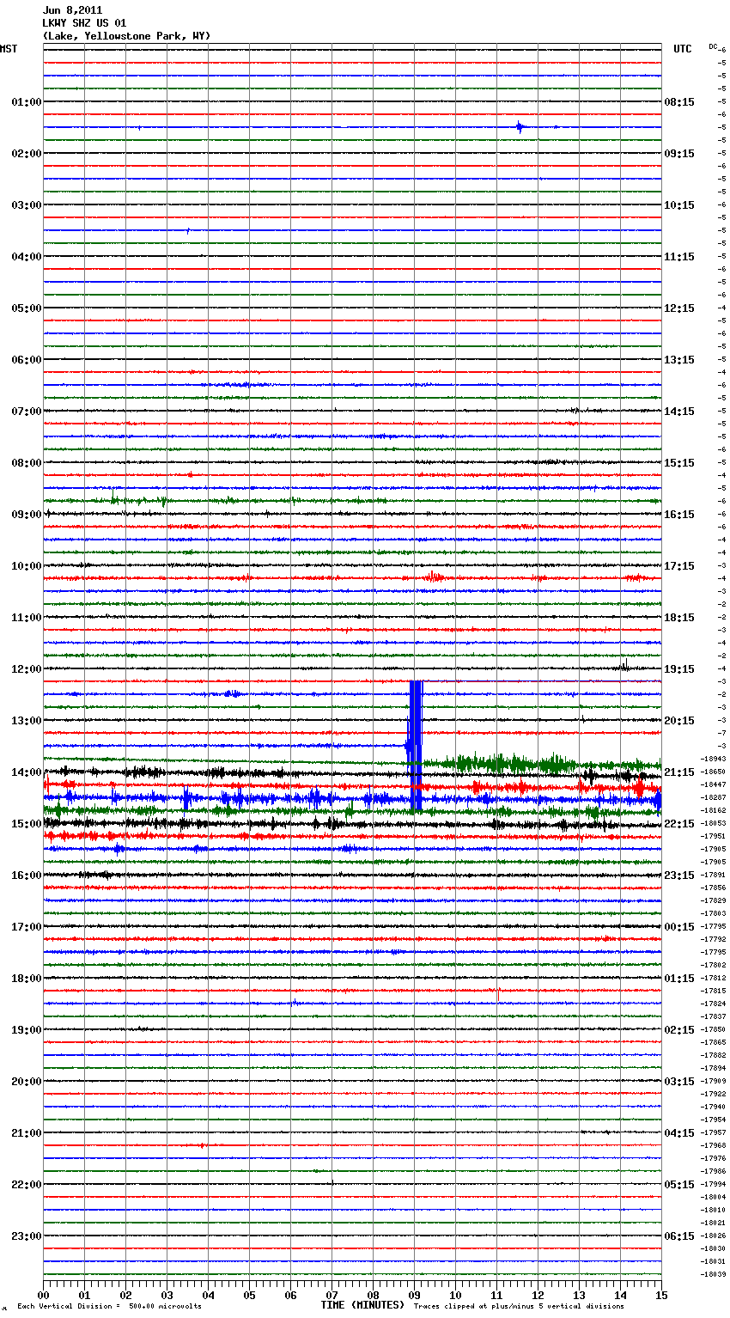Image resolution: width=730 pixels, height=1318 pixels.
Task: Click the 05:00 MST time label
Action: tap(26, 308)
